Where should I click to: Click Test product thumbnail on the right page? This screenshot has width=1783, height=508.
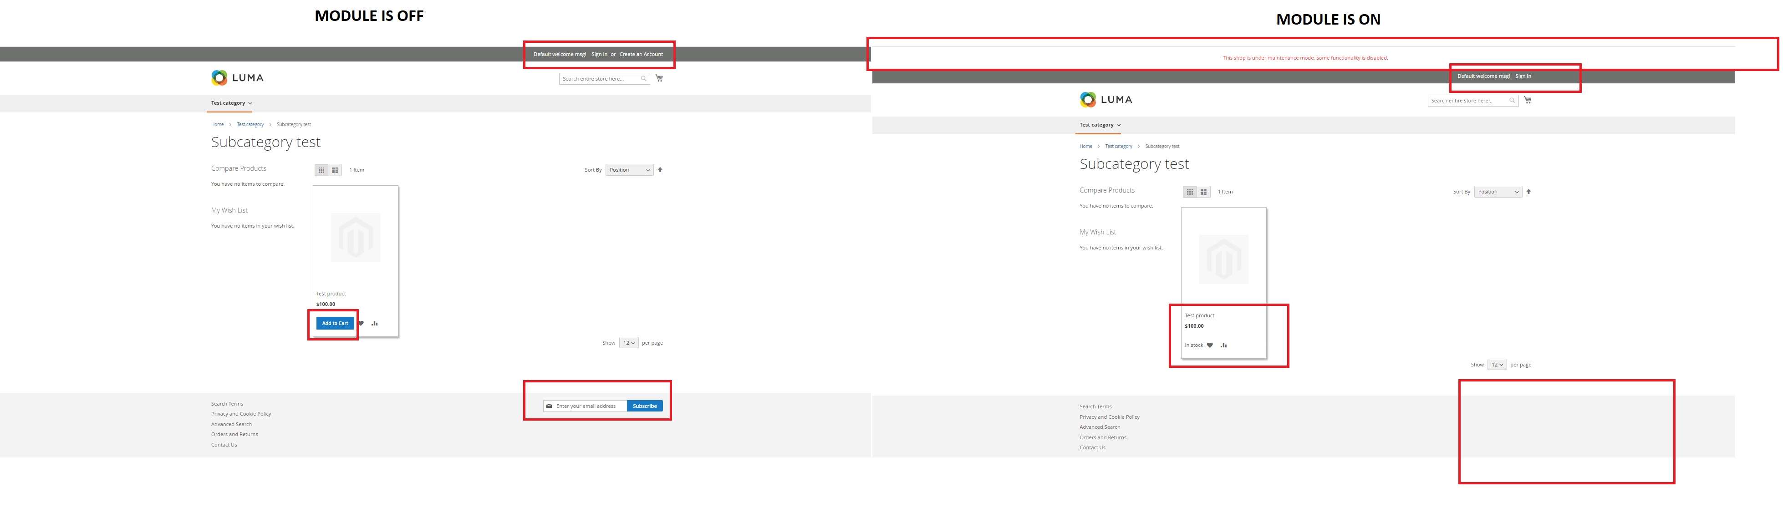1224,259
